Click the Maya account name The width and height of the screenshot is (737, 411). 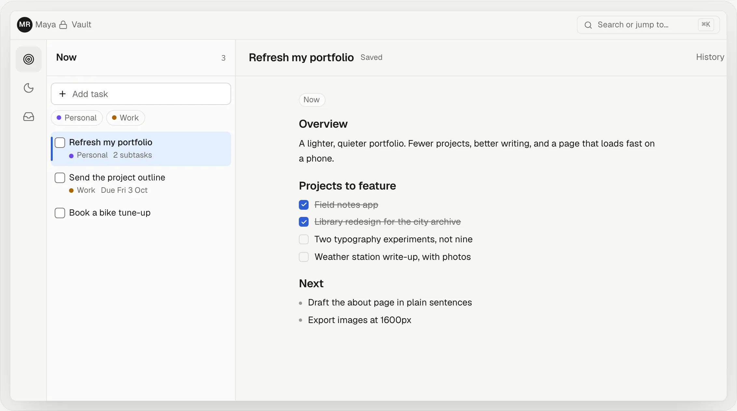[46, 25]
